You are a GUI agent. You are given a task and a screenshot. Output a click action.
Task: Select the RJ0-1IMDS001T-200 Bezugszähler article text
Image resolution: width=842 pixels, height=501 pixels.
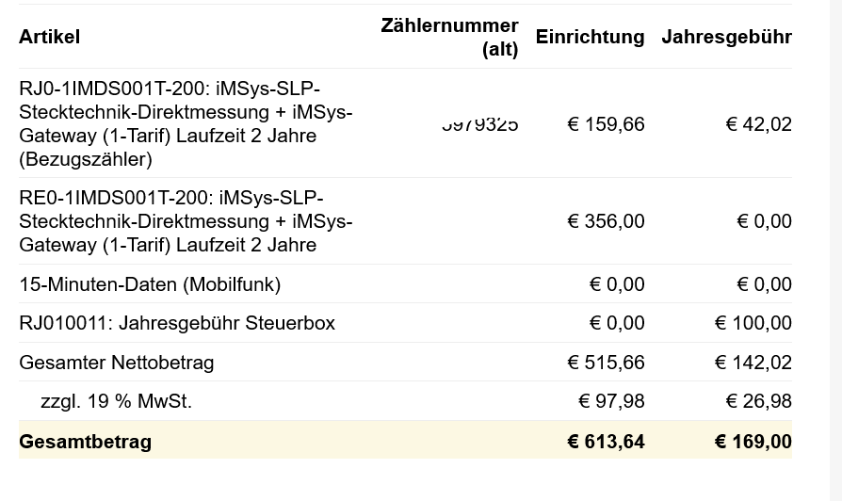186,123
